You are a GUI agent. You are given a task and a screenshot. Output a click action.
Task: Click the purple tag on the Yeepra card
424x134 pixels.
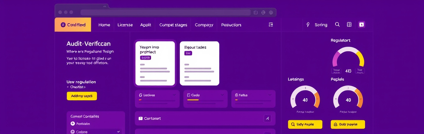click(145, 58)
